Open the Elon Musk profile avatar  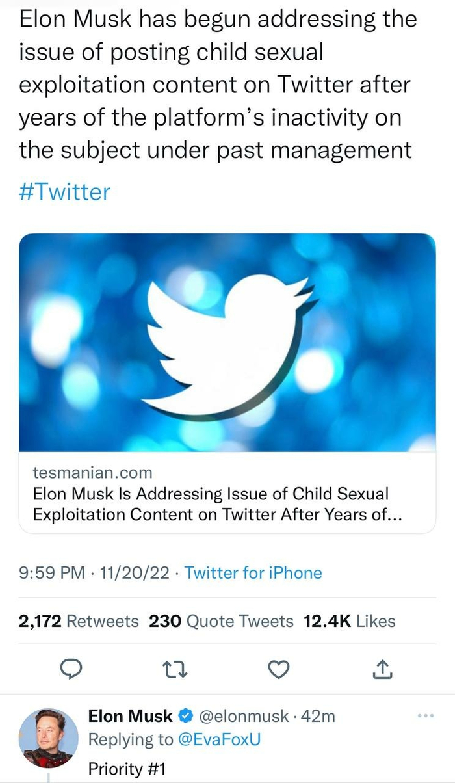click(x=46, y=738)
